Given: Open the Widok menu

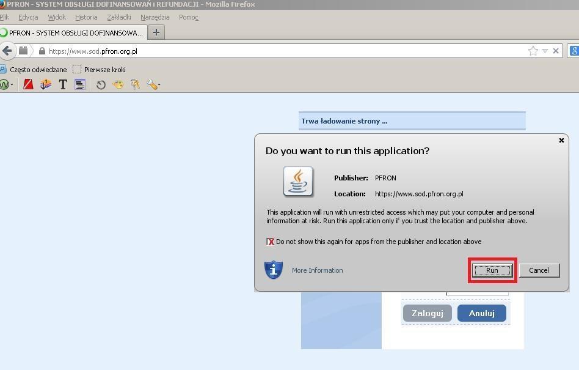Looking at the screenshot, I should click(x=57, y=17).
